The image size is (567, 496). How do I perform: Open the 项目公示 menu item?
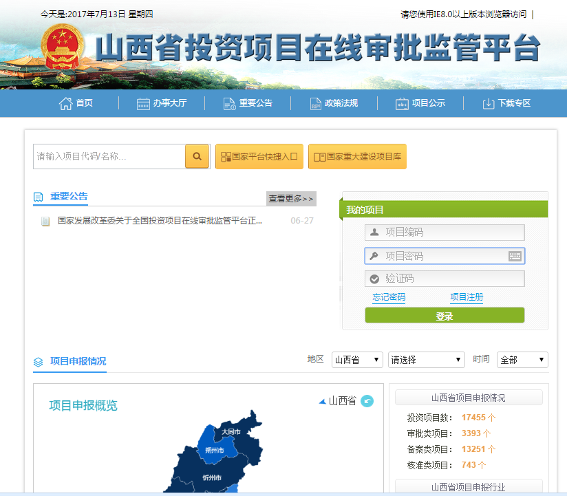click(420, 103)
